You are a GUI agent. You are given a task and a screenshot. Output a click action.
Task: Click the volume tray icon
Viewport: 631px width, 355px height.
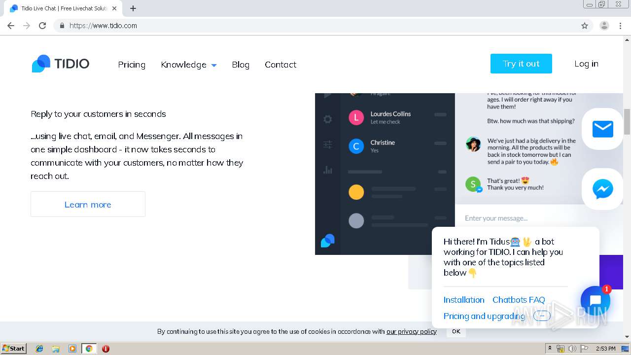point(572,349)
